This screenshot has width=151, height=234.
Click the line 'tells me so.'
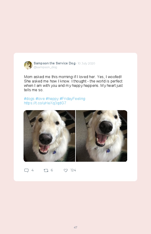(34, 90)
